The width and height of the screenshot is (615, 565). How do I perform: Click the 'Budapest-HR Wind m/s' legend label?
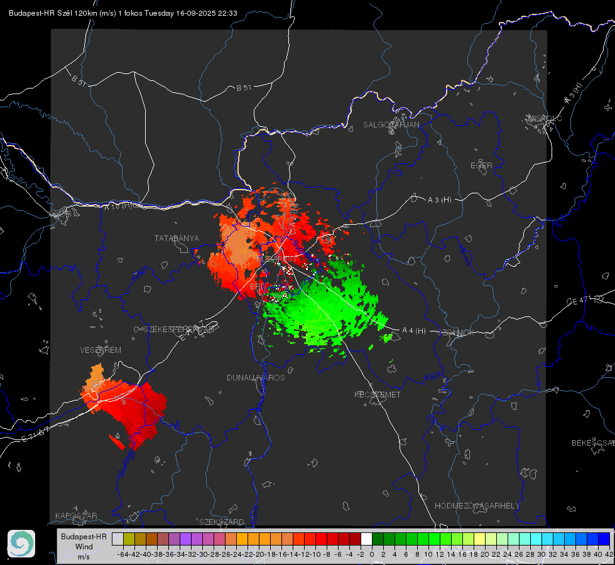[x=84, y=547]
